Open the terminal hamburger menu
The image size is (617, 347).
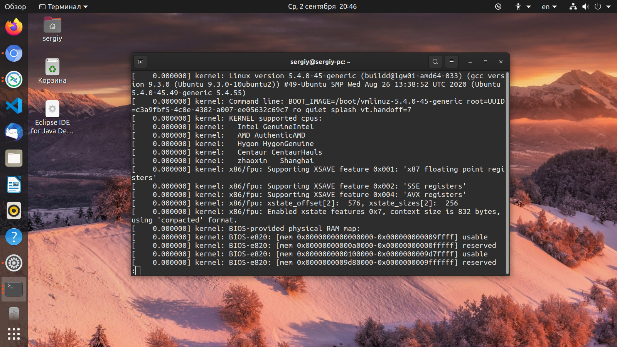(x=451, y=62)
